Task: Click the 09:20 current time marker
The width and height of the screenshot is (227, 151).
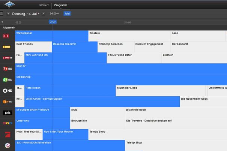Action: (53, 22)
